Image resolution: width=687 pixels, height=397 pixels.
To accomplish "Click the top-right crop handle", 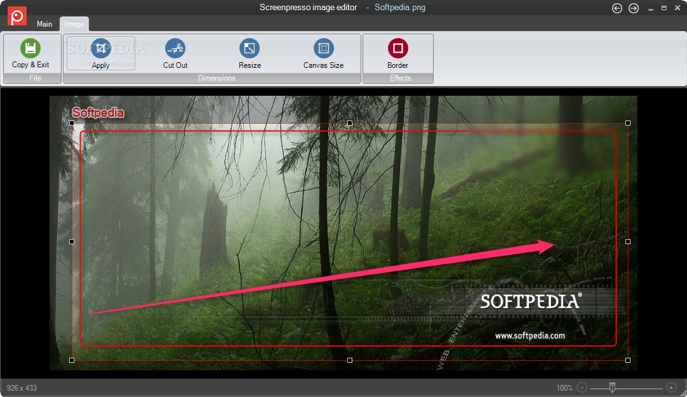I will 628,123.
